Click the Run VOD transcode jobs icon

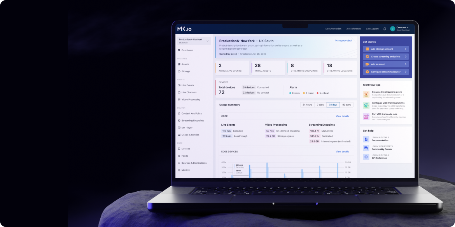(366, 116)
